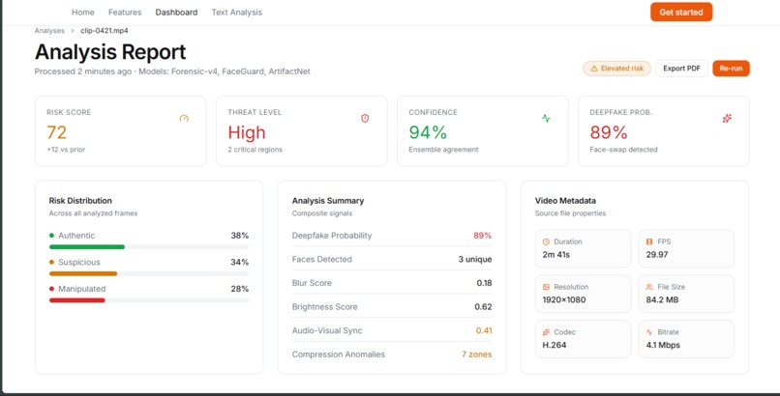Click the green Authentic progress bar
The height and width of the screenshot is (396, 780).
(87, 247)
